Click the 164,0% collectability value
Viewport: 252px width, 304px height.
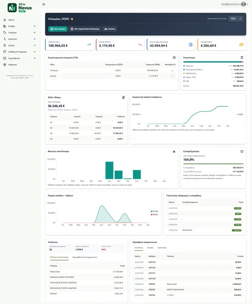click(x=189, y=160)
